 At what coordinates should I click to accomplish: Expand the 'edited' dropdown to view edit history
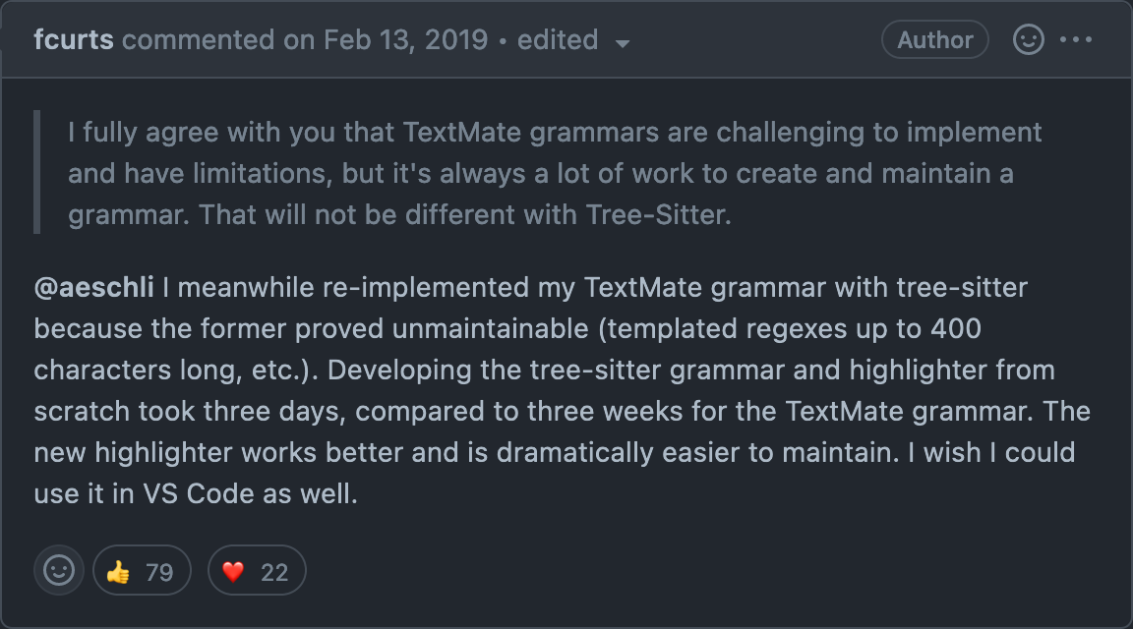pyautogui.click(x=622, y=43)
